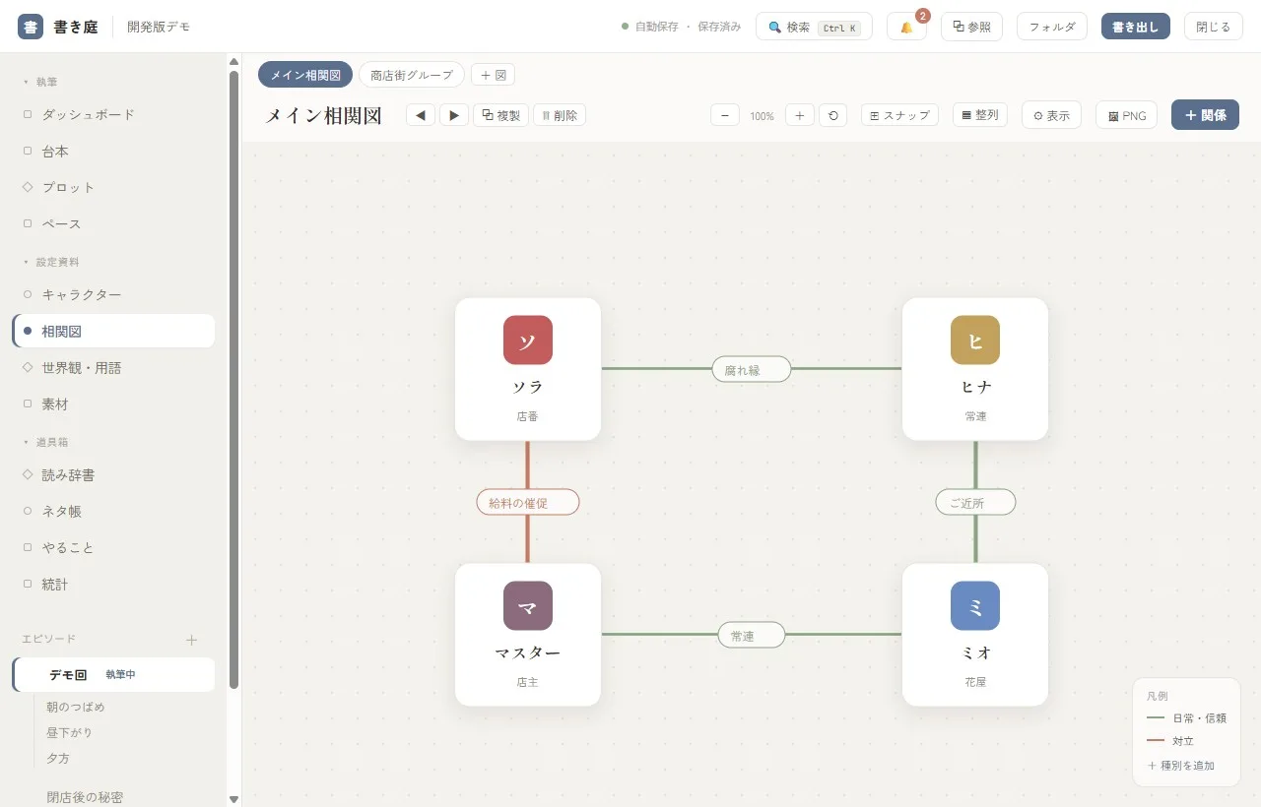Click the purple マ avatar icon
The image size is (1261, 807).
528,605
